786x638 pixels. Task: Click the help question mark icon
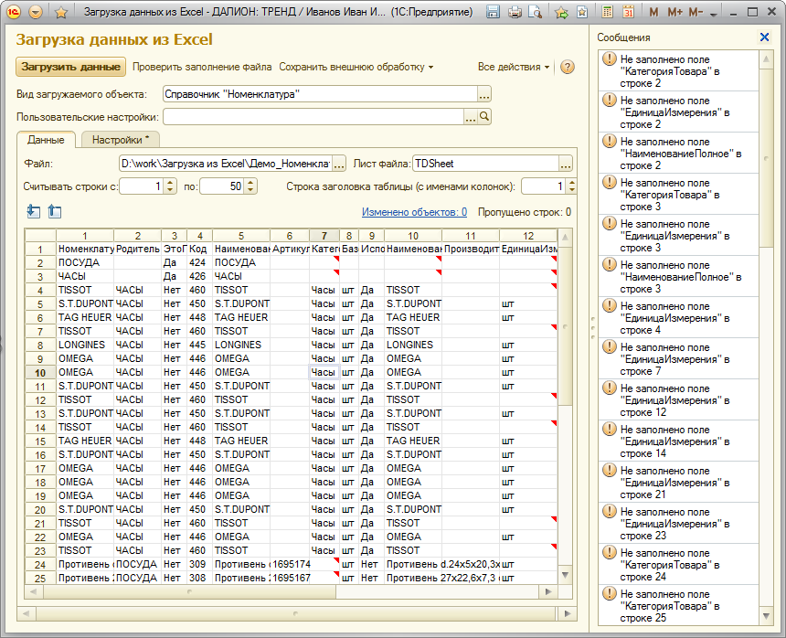point(568,68)
